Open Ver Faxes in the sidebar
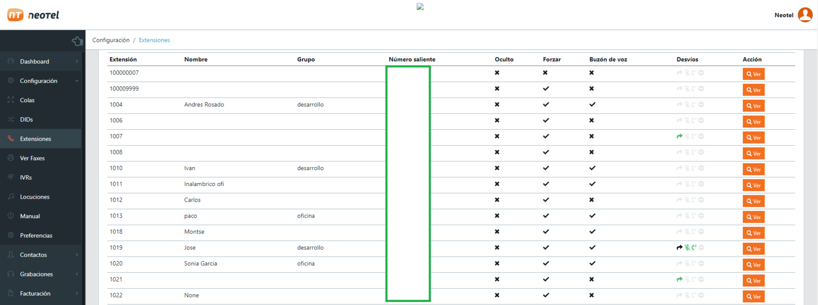 point(41,158)
